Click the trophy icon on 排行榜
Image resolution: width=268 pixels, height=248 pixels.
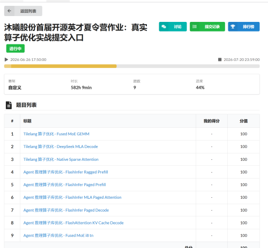(x=233, y=27)
